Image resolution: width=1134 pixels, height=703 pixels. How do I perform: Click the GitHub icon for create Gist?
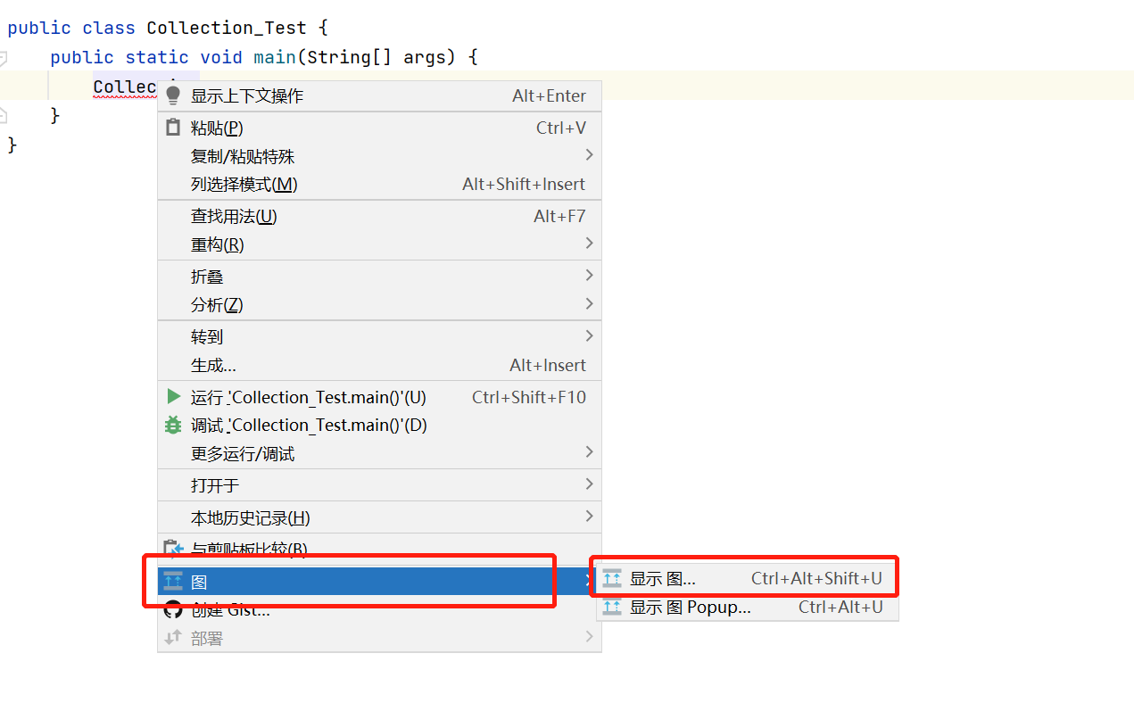173,610
